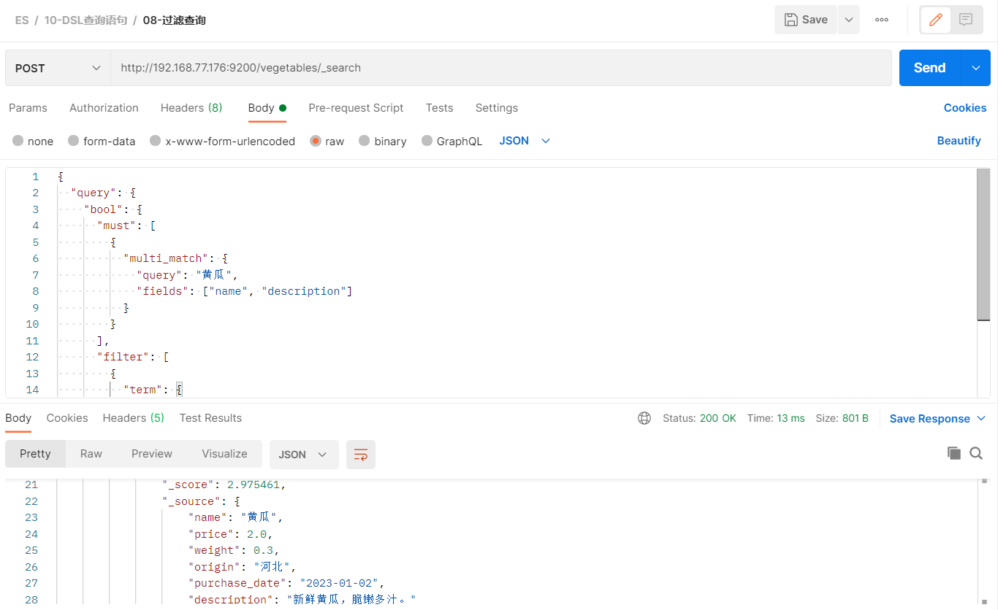Switch response view to Raw
Viewport: 1006px width, 610px height.
coord(91,454)
